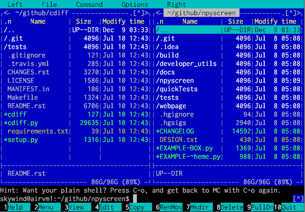305x212 pixels.
Task: Open the File menu
Action: pyautogui.click(x=49, y=4)
